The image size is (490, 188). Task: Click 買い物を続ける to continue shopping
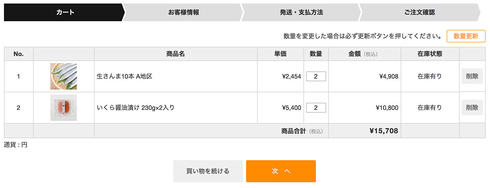208,171
